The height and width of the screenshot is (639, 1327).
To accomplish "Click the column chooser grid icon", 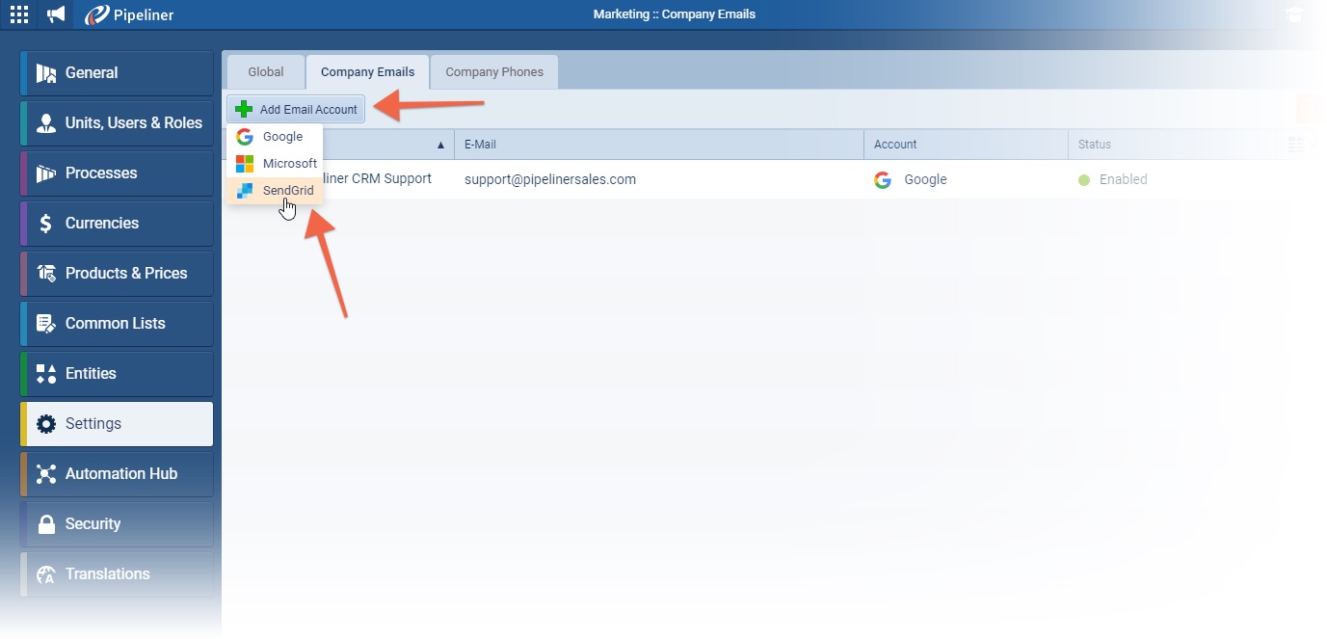I will pyautogui.click(x=1295, y=145).
